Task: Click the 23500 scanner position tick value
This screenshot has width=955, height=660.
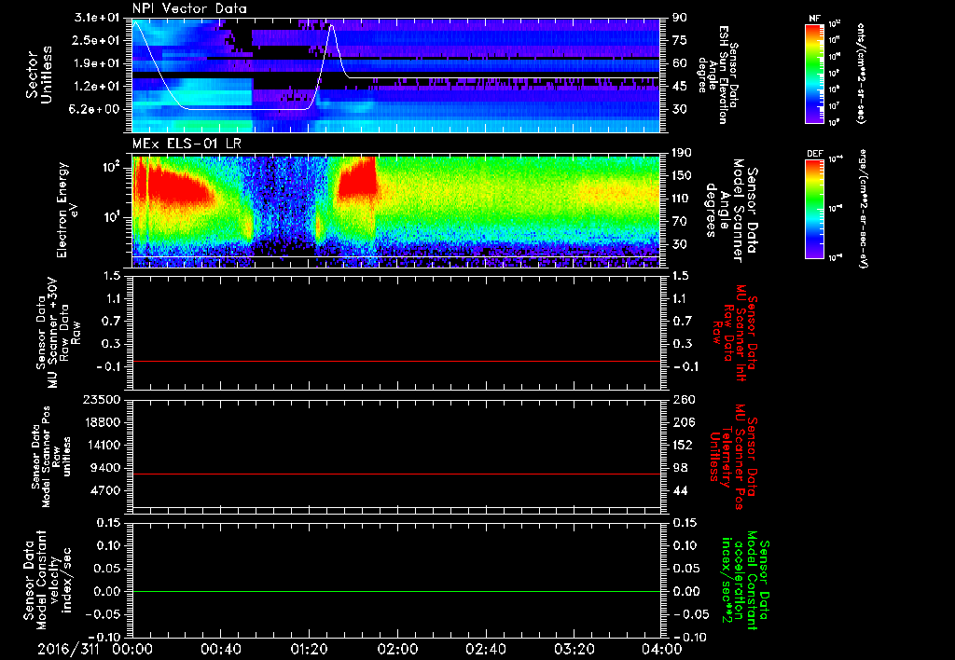Action: (x=101, y=400)
